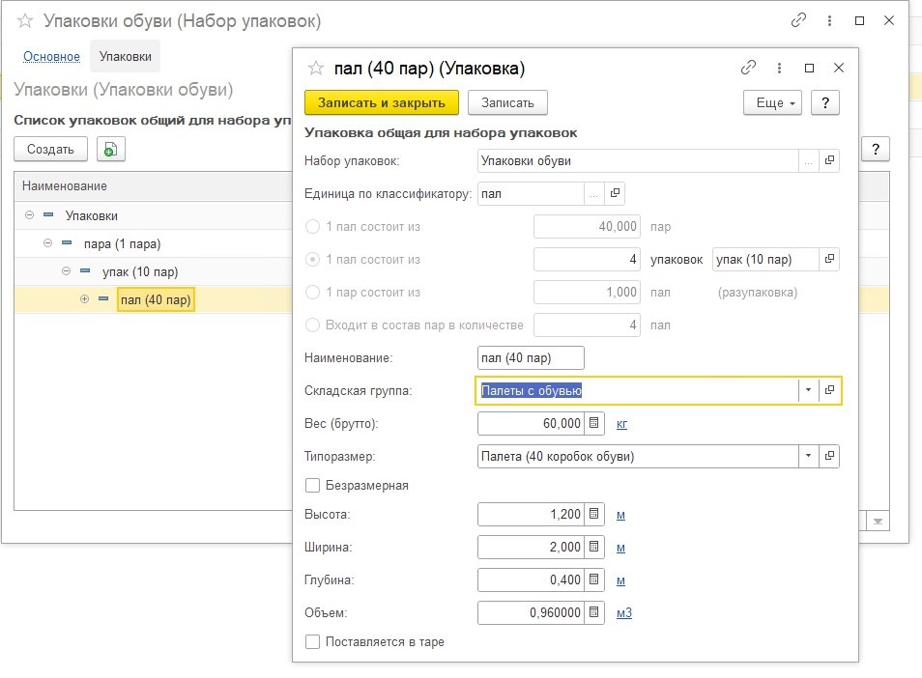Open the Складская группа record icon
Image resolution: width=922 pixels, height=678 pixels.
pyautogui.click(x=829, y=390)
